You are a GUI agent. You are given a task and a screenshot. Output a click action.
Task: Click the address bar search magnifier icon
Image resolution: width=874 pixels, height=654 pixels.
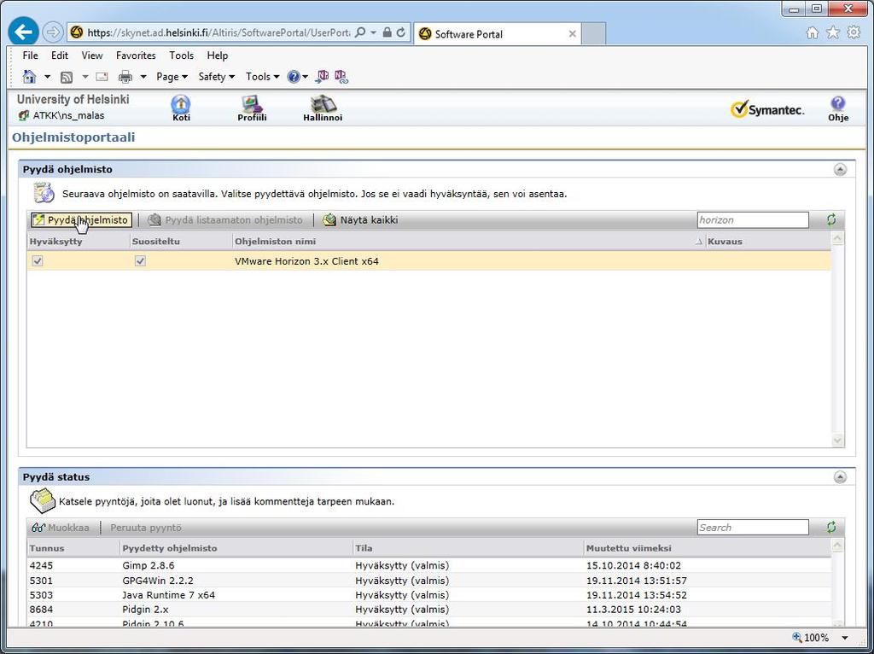pos(360,32)
